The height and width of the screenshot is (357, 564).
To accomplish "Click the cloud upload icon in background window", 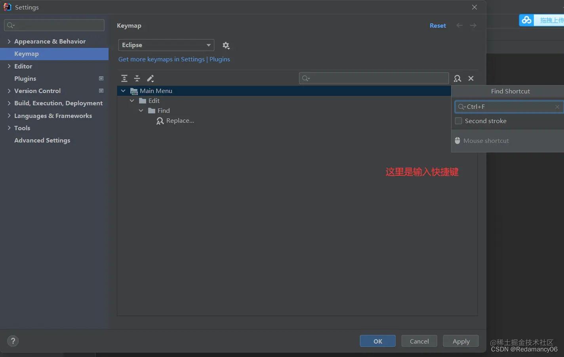I will (526, 20).
